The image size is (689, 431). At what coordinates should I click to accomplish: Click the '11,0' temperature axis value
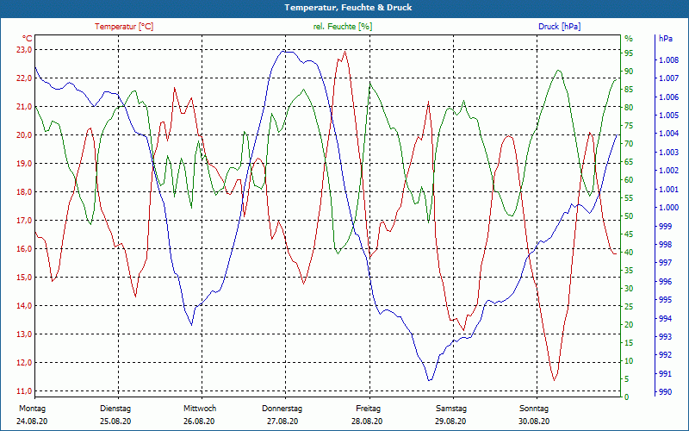pos(25,391)
